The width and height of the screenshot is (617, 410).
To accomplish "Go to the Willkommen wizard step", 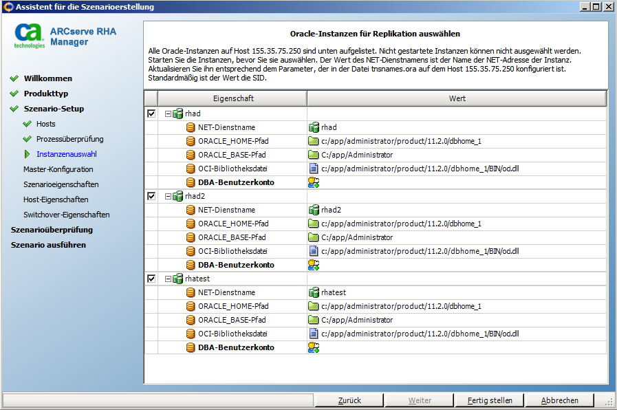I will coord(48,78).
